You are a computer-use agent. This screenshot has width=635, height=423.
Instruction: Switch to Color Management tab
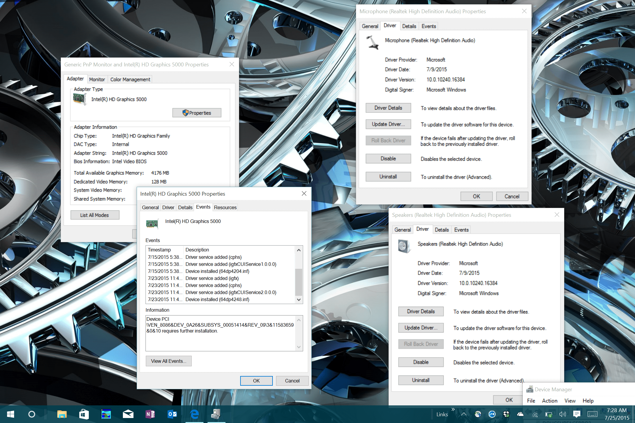click(x=130, y=79)
